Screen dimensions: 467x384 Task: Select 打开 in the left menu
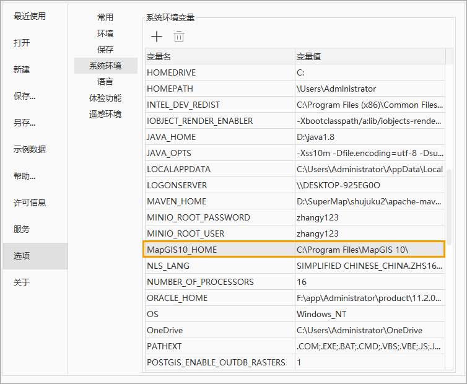click(22, 43)
